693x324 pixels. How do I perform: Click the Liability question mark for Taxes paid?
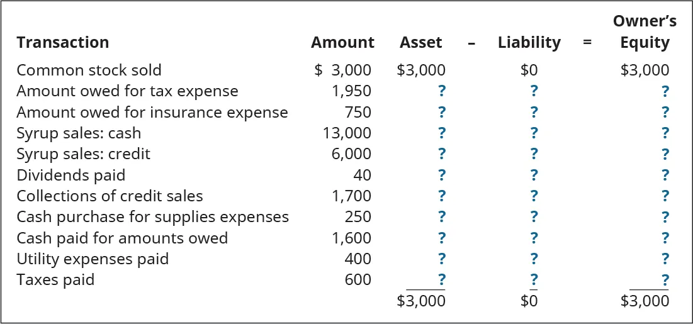(534, 279)
